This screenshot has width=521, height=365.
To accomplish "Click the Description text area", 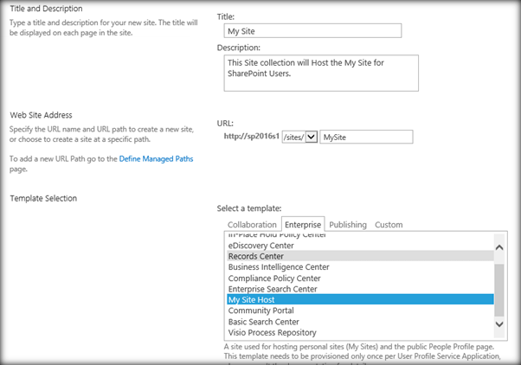I will [x=321, y=73].
